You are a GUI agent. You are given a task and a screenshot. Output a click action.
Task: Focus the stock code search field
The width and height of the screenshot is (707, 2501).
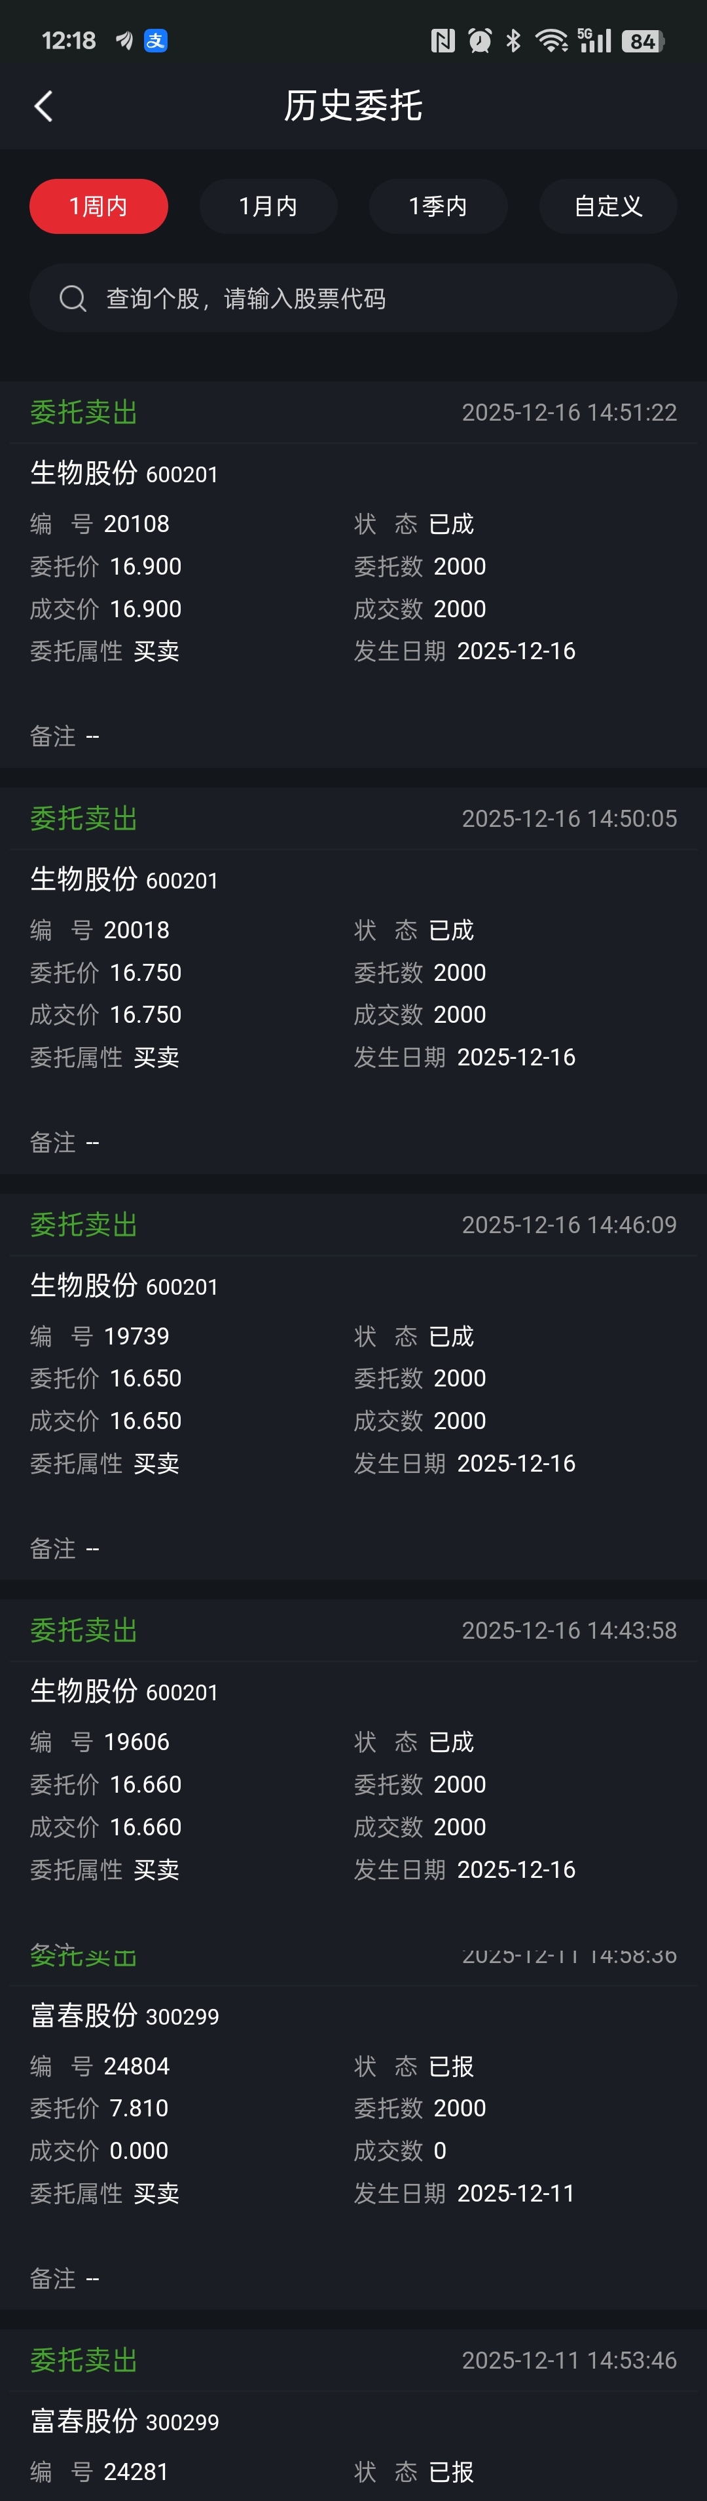[369, 298]
